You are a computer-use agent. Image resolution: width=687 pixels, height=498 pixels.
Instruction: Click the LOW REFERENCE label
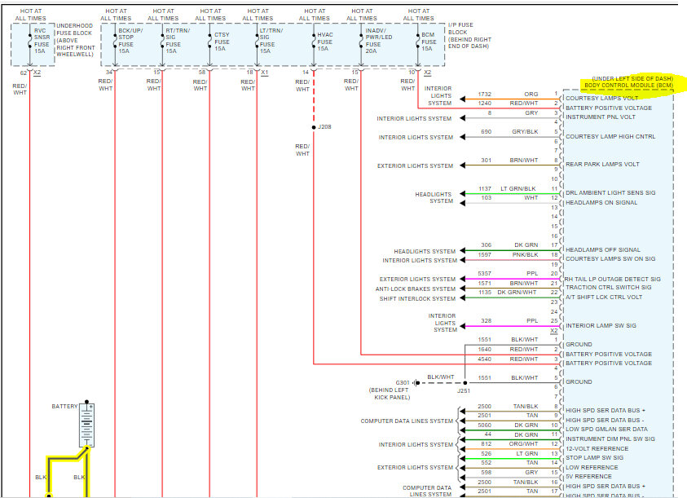coord(592,467)
